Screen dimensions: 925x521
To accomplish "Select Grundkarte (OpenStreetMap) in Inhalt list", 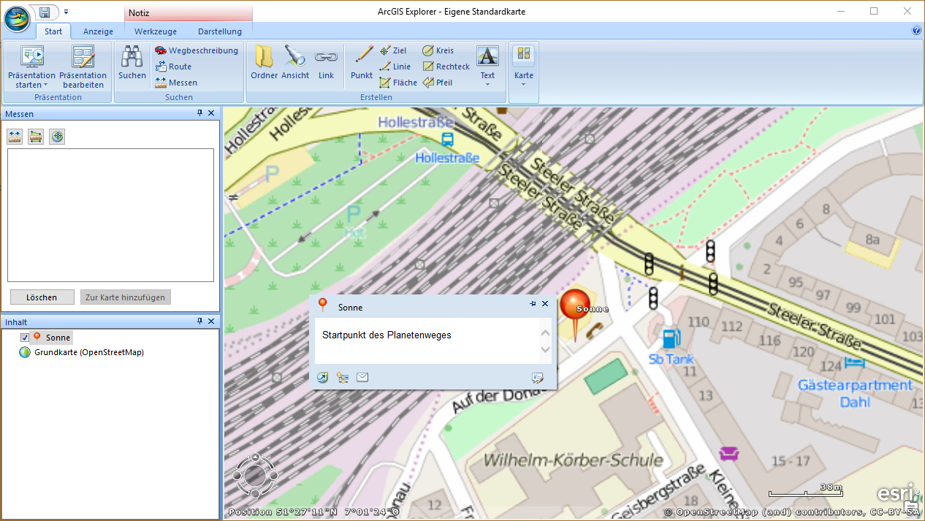I will tap(88, 352).
